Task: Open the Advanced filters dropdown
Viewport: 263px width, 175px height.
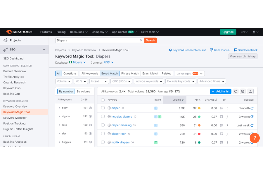Action: click(212, 81)
